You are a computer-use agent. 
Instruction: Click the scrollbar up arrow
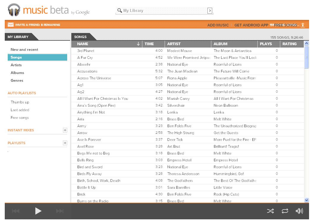point(307,43)
